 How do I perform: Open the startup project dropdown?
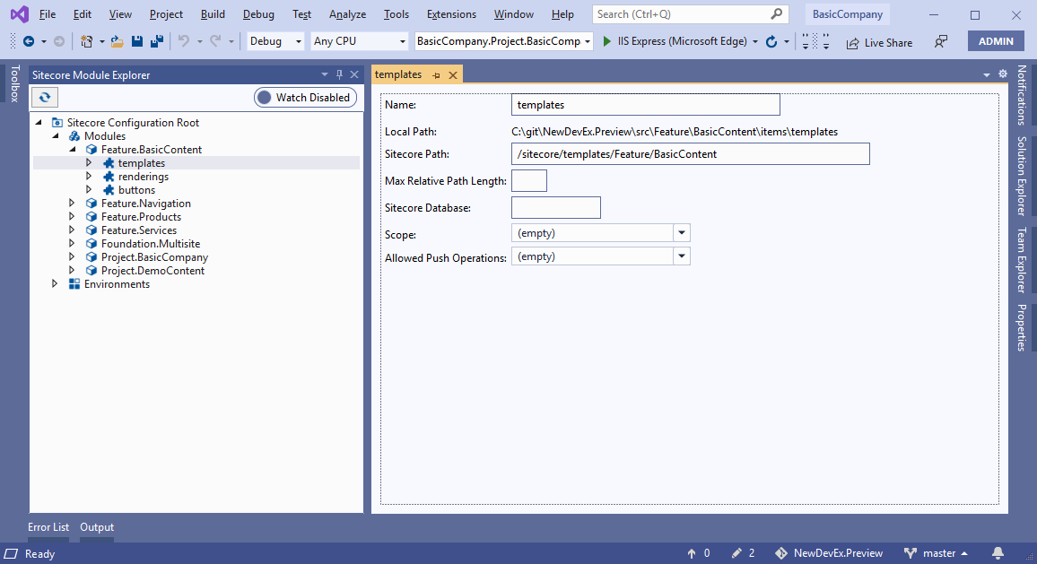(503, 41)
